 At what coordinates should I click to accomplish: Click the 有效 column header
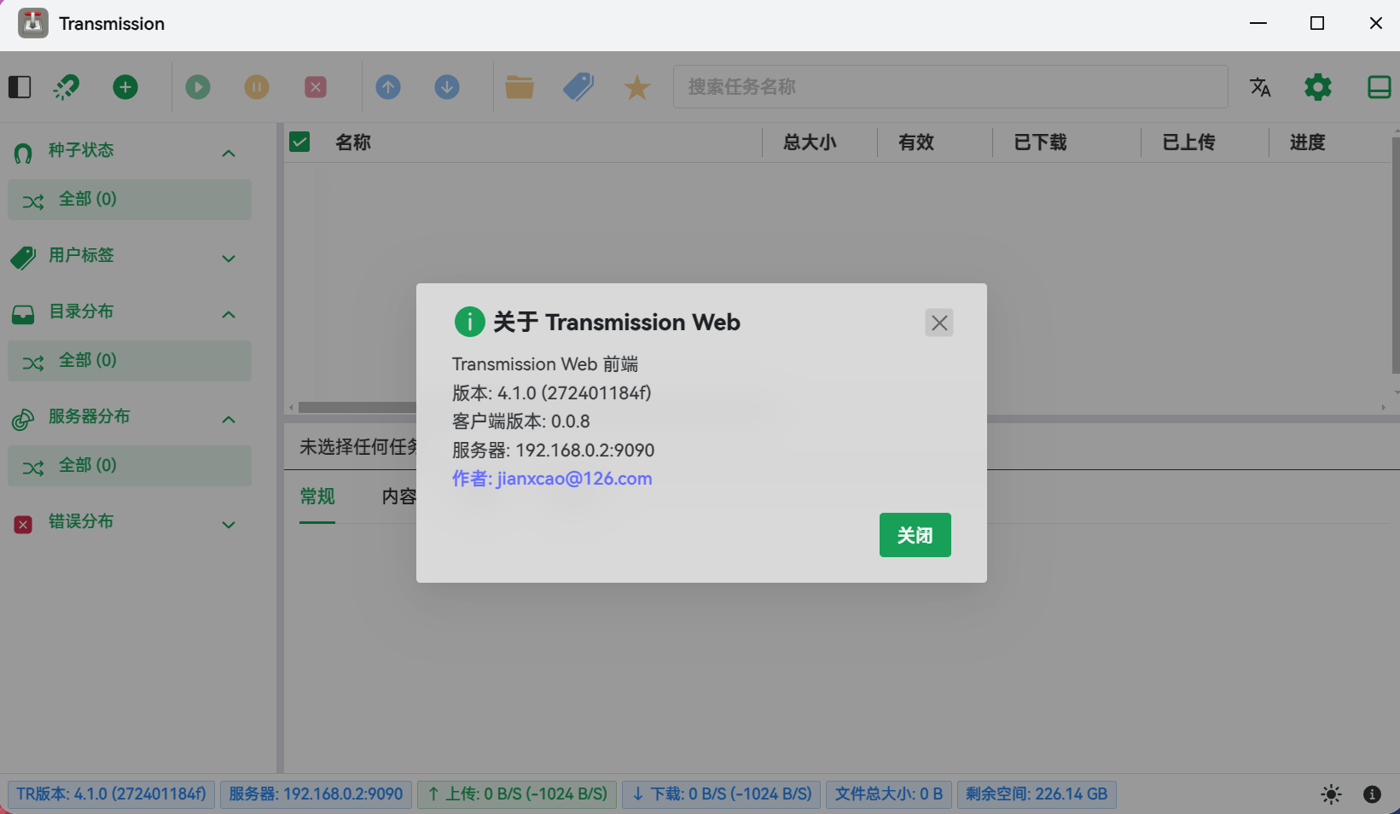[916, 142]
